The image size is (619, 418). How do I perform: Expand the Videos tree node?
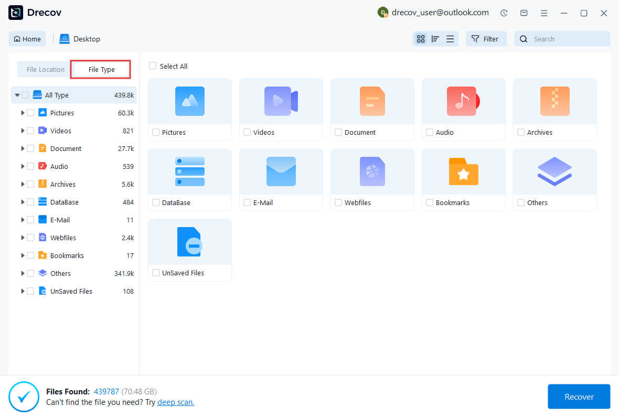click(23, 131)
